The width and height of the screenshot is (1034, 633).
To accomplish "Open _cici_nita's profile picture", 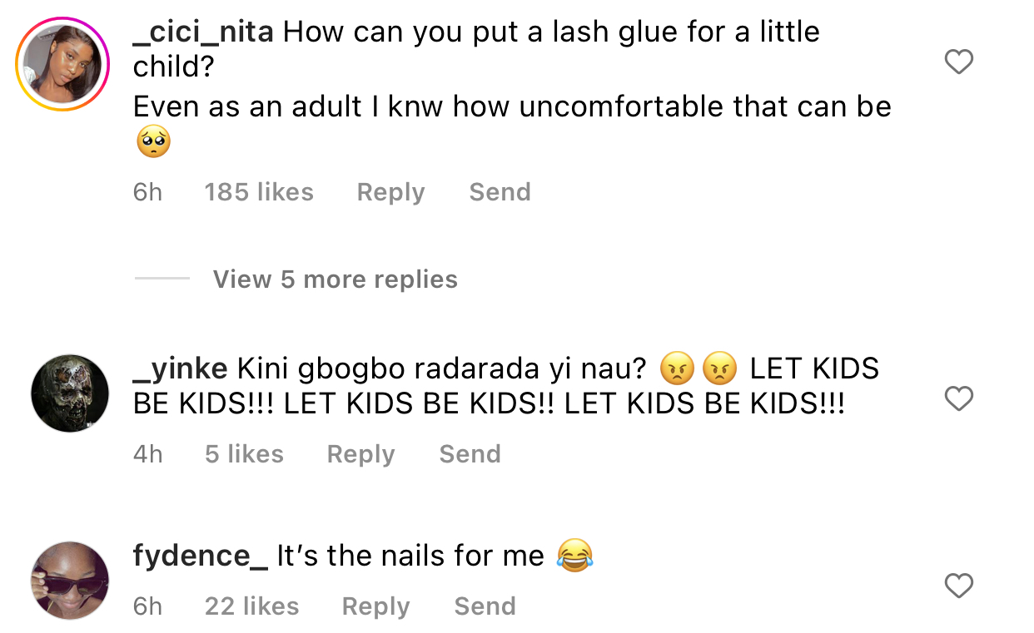I will (x=63, y=64).
